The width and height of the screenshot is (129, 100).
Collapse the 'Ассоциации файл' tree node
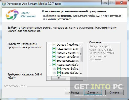(x=50, y=65)
